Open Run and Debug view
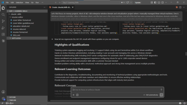The width and height of the screenshot is (187, 105). coord(3,28)
